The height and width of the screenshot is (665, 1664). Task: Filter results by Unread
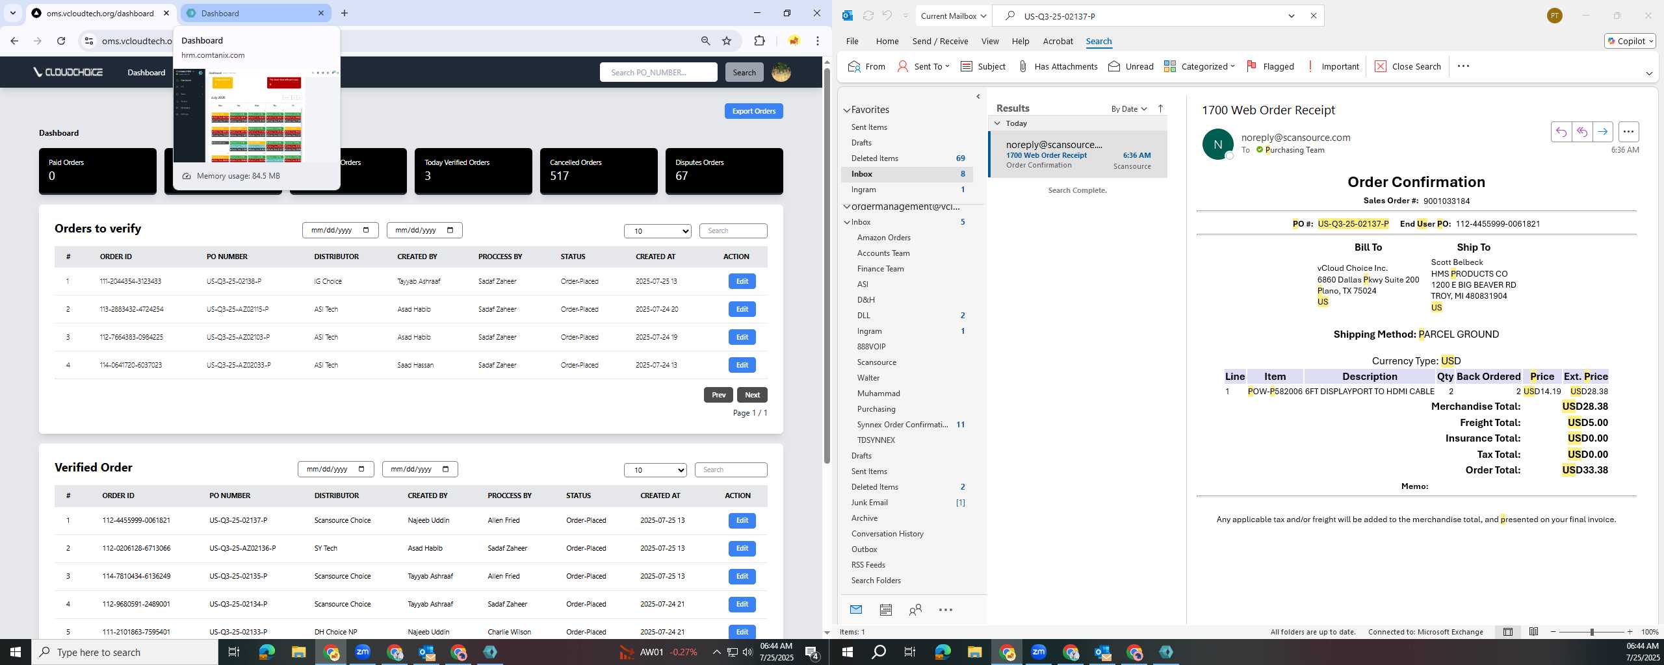tap(1131, 66)
